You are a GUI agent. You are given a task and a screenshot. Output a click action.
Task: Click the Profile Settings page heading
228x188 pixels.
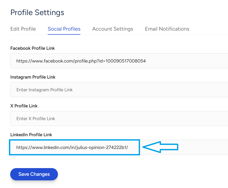(x=37, y=12)
